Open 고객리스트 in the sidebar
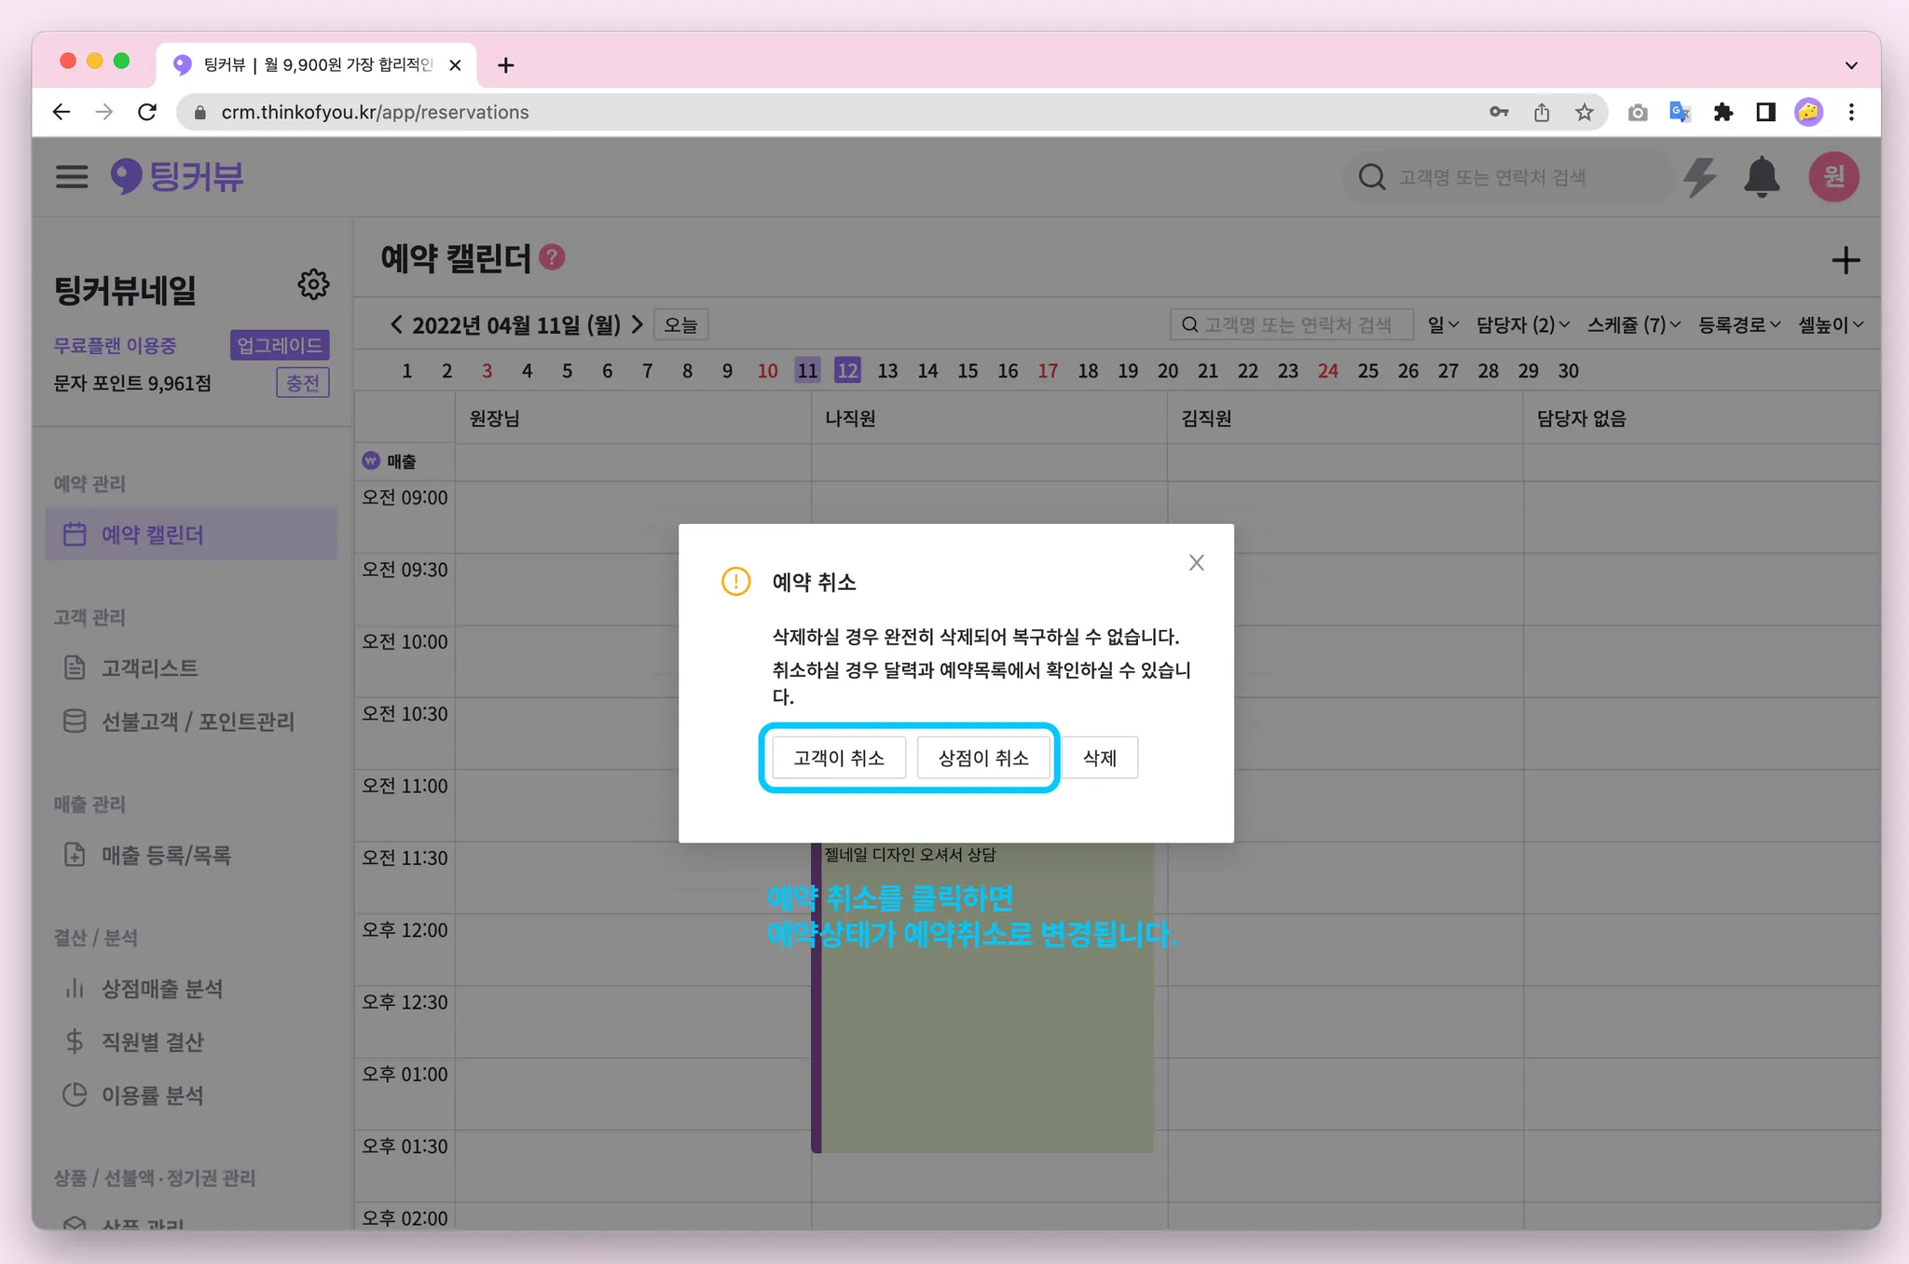This screenshot has width=1909, height=1264. tap(149, 667)
